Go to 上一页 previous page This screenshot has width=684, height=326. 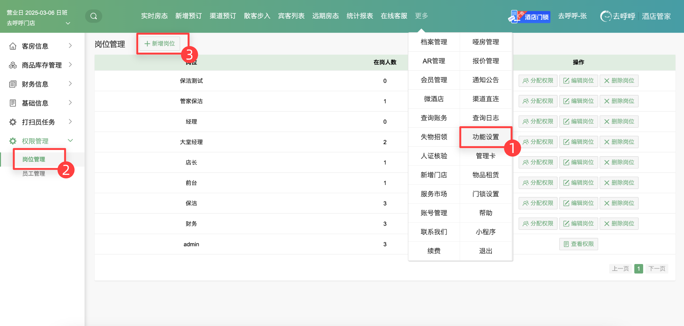click(x=620, y=269)
